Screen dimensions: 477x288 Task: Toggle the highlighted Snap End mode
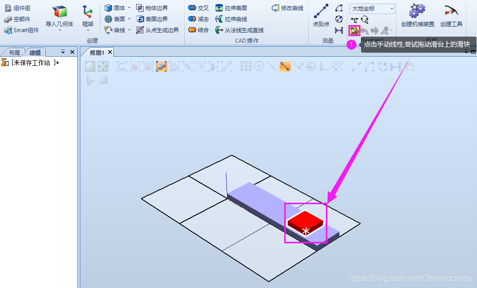point(285,67)
